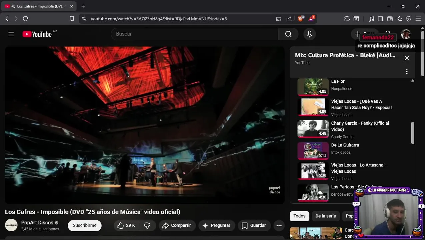Bookmark this page
The image size is (425, 240).
click(72, 19)
